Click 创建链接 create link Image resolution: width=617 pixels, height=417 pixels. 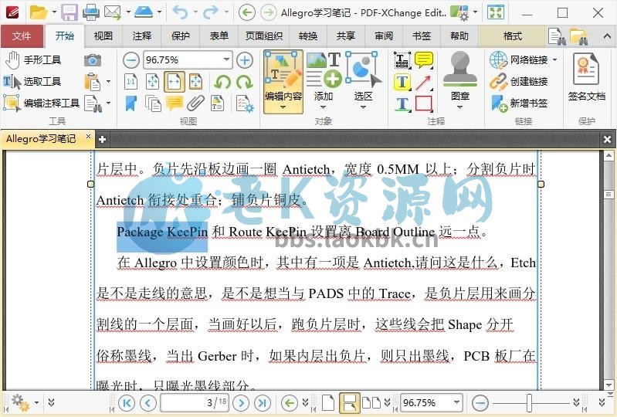(x=519, y=81)
